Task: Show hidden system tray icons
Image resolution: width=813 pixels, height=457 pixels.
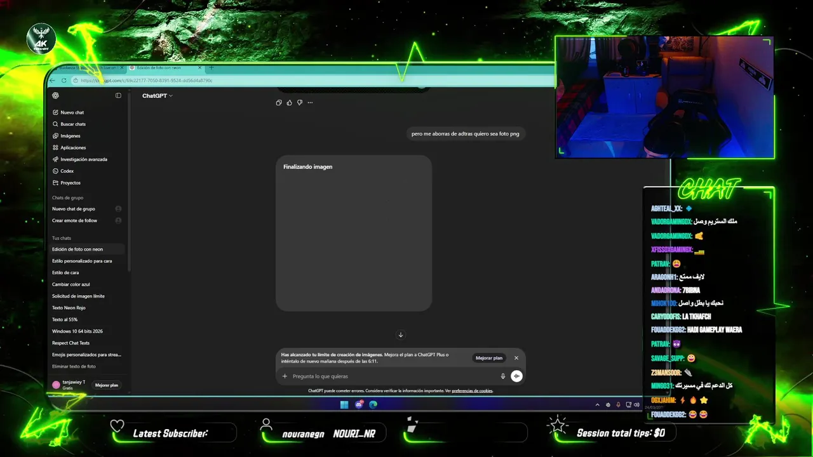Action: [597, 405]
